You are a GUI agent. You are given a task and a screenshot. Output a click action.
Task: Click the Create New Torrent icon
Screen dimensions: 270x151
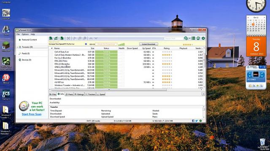62,38
